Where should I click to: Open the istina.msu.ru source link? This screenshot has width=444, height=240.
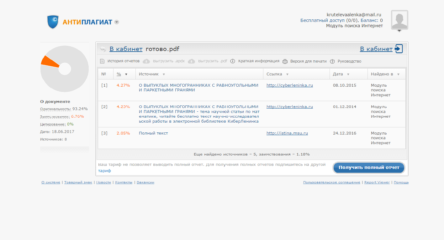point(287,133)
